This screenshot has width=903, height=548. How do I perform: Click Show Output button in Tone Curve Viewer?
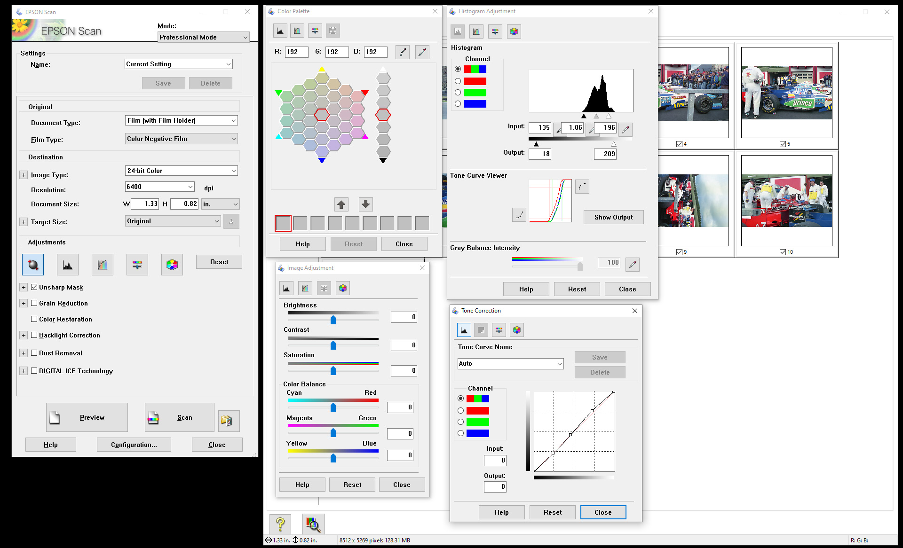tap(613, 217)
